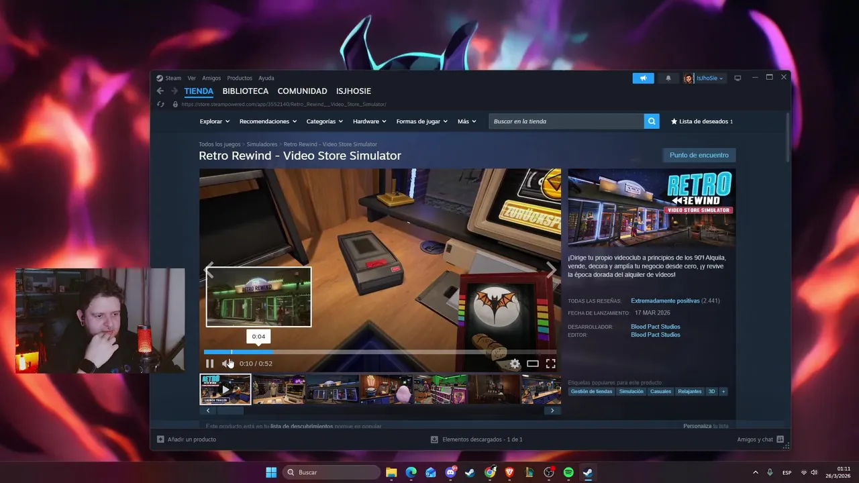
Task: Click the store URL address
Action: pos(283,104)
